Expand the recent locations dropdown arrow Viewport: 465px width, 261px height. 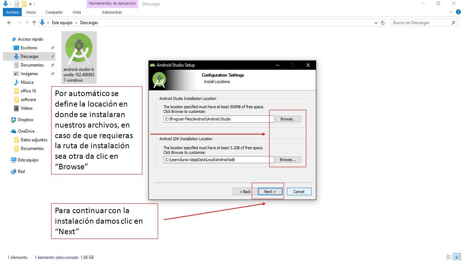click(27, 23)
